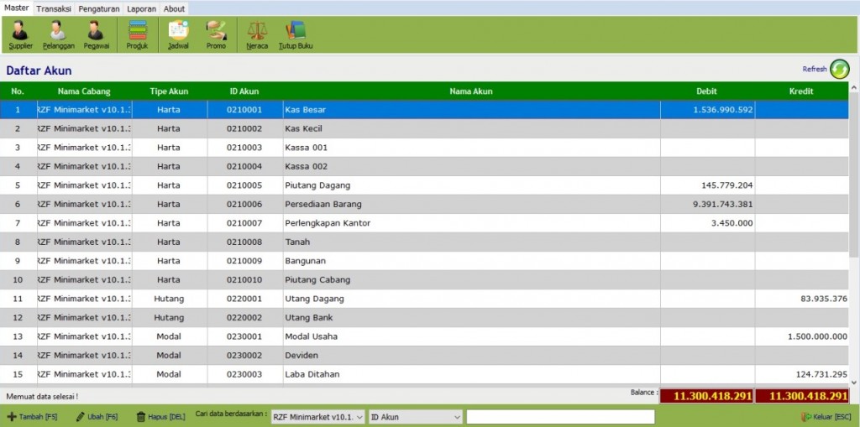Viewport: 860px width, 427px height.
Task: Click the scrollbar up arrow
Action: click(854, 87)
